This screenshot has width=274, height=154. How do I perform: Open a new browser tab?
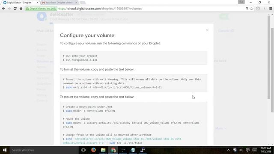click(82, 3)
